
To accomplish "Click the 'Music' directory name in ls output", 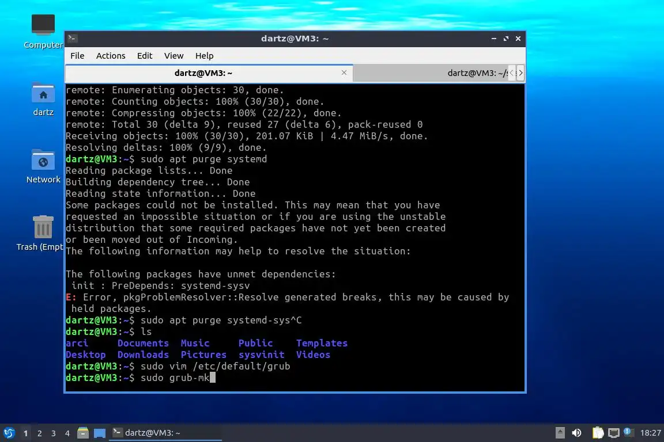I will pyautogui.click(x=195, y=343).
